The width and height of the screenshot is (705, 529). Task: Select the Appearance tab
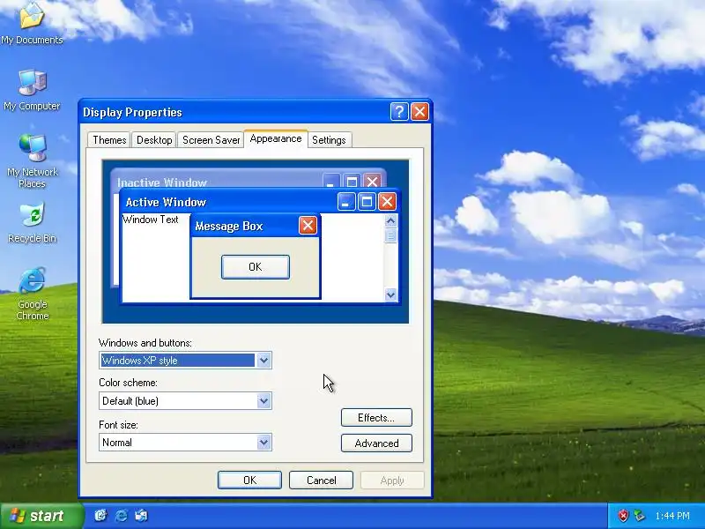click(276, 138)
